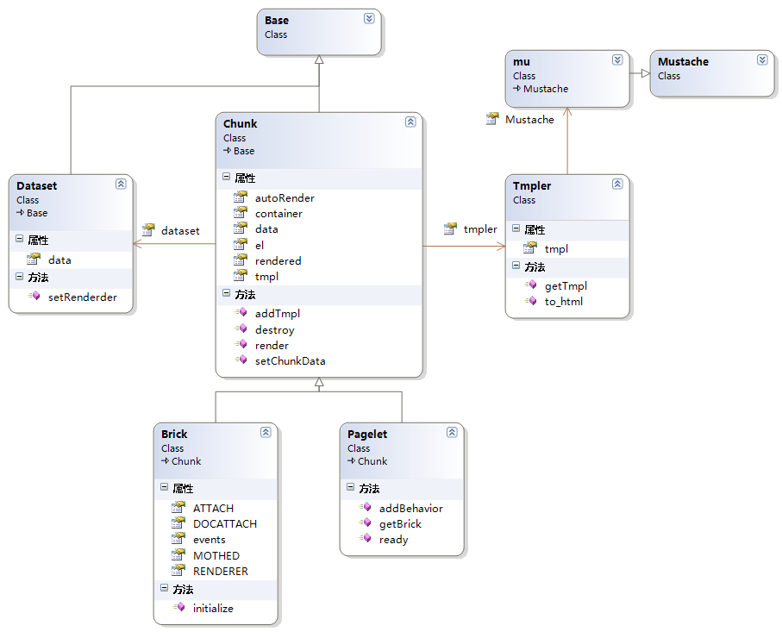Image resolution: width=782 pixels, height=632 pixels.
Task: Click the tmpler association label icon
Action: click(449, 228)
